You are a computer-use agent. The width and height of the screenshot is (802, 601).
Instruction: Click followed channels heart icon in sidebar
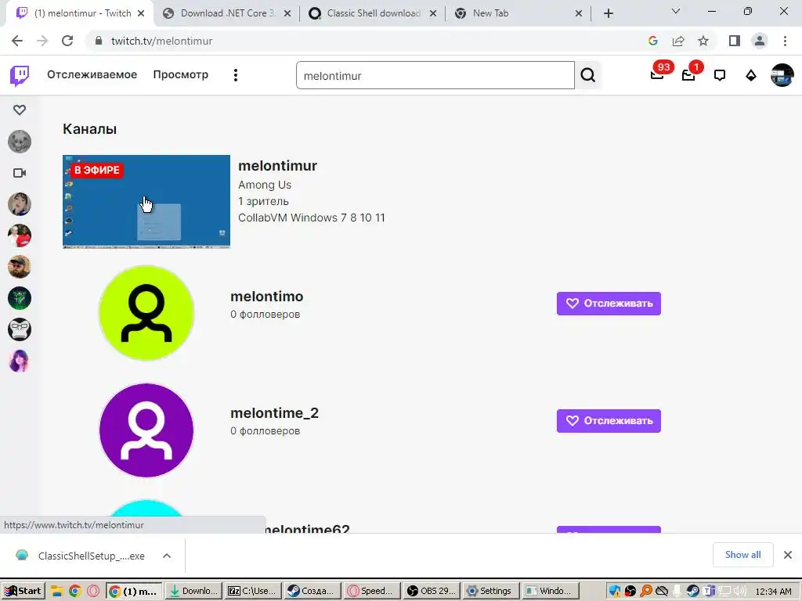(20, 110)
